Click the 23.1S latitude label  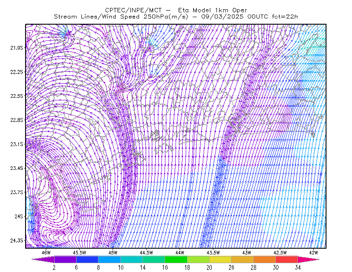pyautogui.click(x=17, y=144)
